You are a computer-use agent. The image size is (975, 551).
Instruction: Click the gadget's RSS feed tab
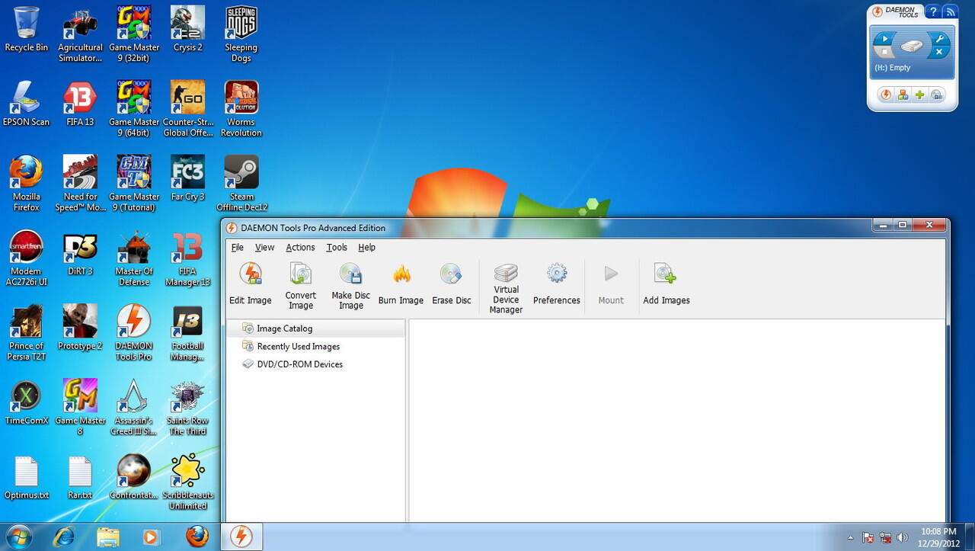tap(950, 11)
